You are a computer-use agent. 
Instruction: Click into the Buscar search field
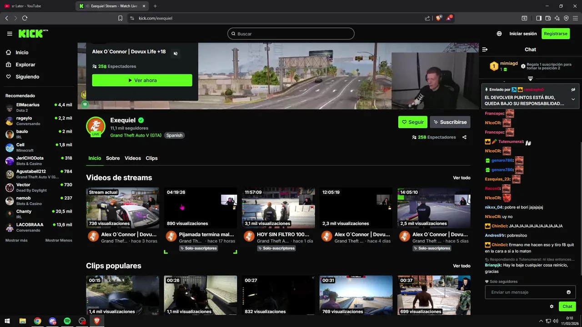(x=291, y=34)
